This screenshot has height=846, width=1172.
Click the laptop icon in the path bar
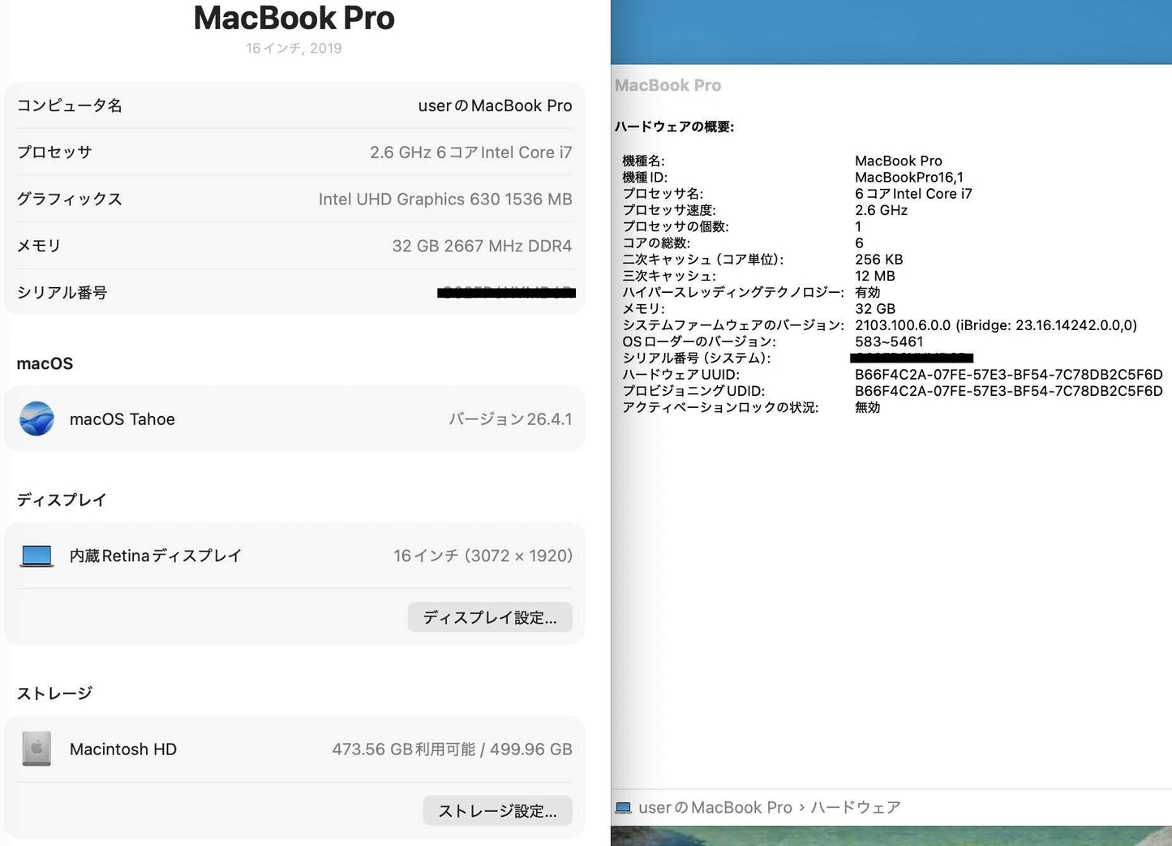623,808
